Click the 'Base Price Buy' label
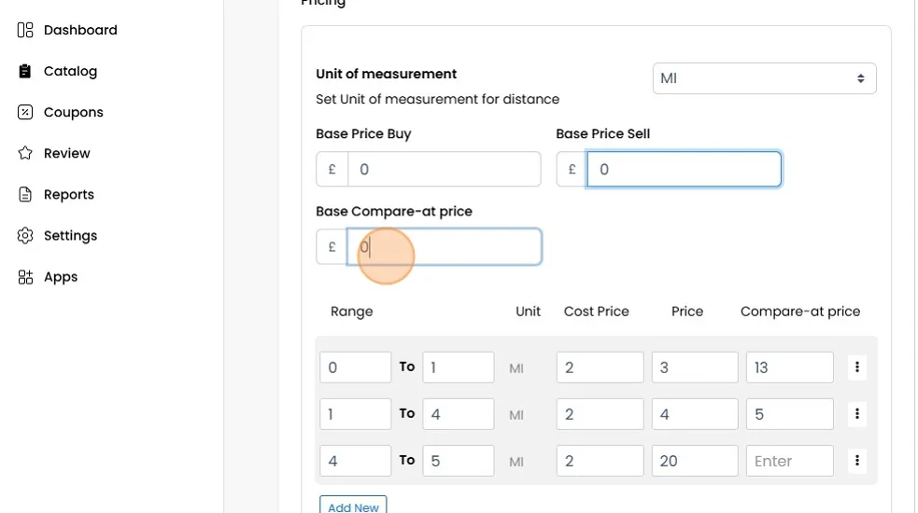The height and width of the screenshot is (513, 918). coord(363,133)
